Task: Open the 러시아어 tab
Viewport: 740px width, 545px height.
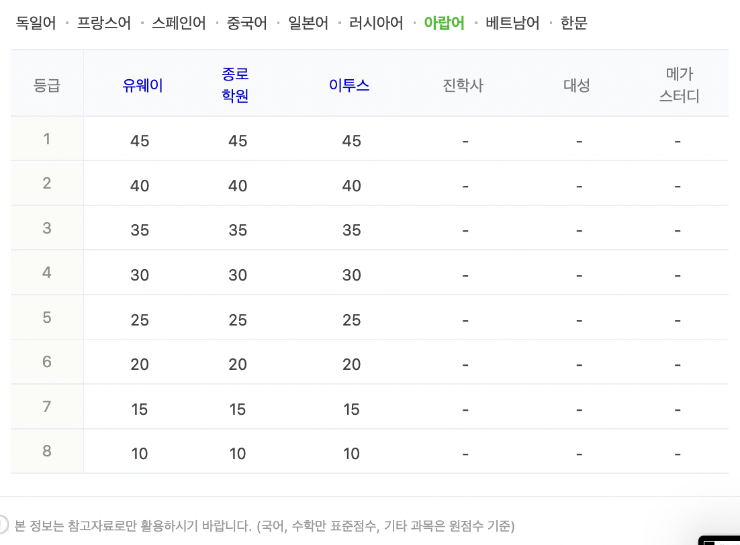Action: click(x=376, y=23)
